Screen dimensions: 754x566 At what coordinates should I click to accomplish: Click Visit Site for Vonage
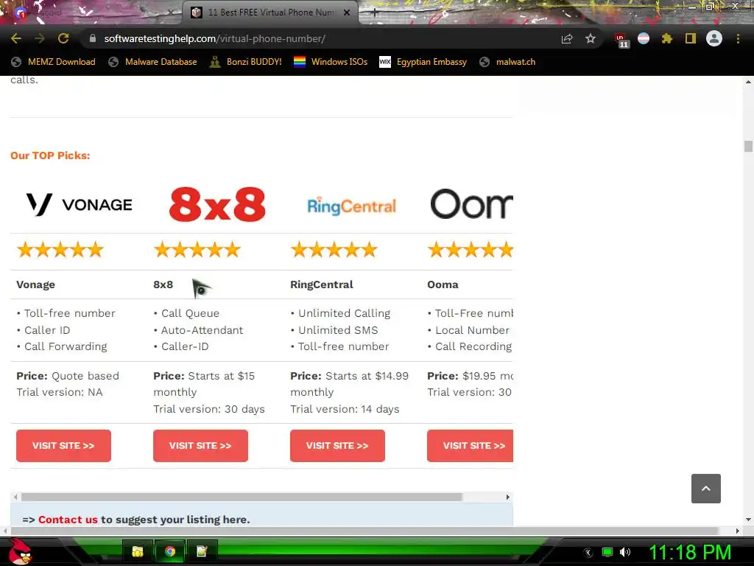click(63, 446)
